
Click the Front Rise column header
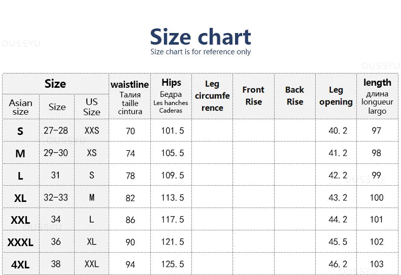click(x=253, y=95)
